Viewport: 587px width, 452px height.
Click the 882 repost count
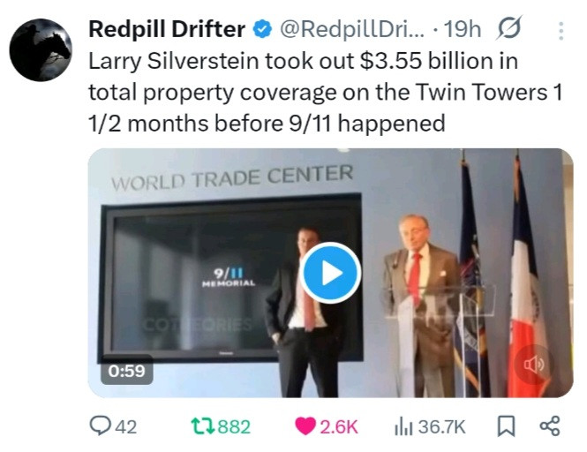click(234, 427)
